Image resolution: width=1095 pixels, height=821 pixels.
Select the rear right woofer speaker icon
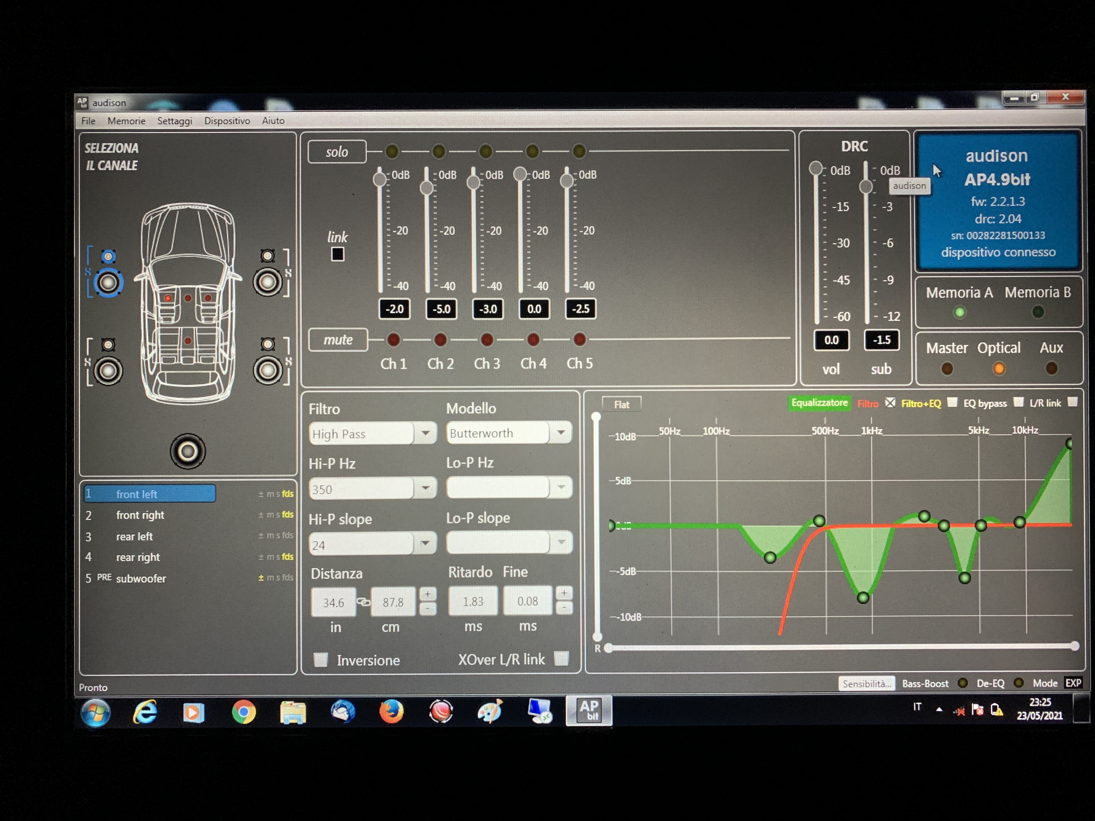pyautogui.click(x=268, y=370)
